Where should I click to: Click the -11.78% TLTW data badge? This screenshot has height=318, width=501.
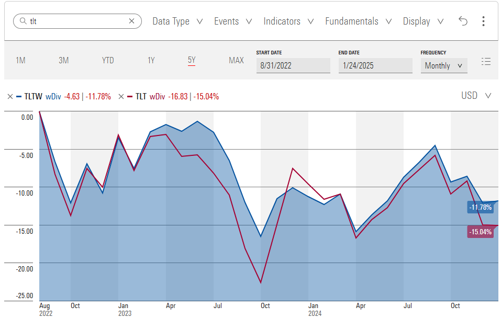click(480, 207)
